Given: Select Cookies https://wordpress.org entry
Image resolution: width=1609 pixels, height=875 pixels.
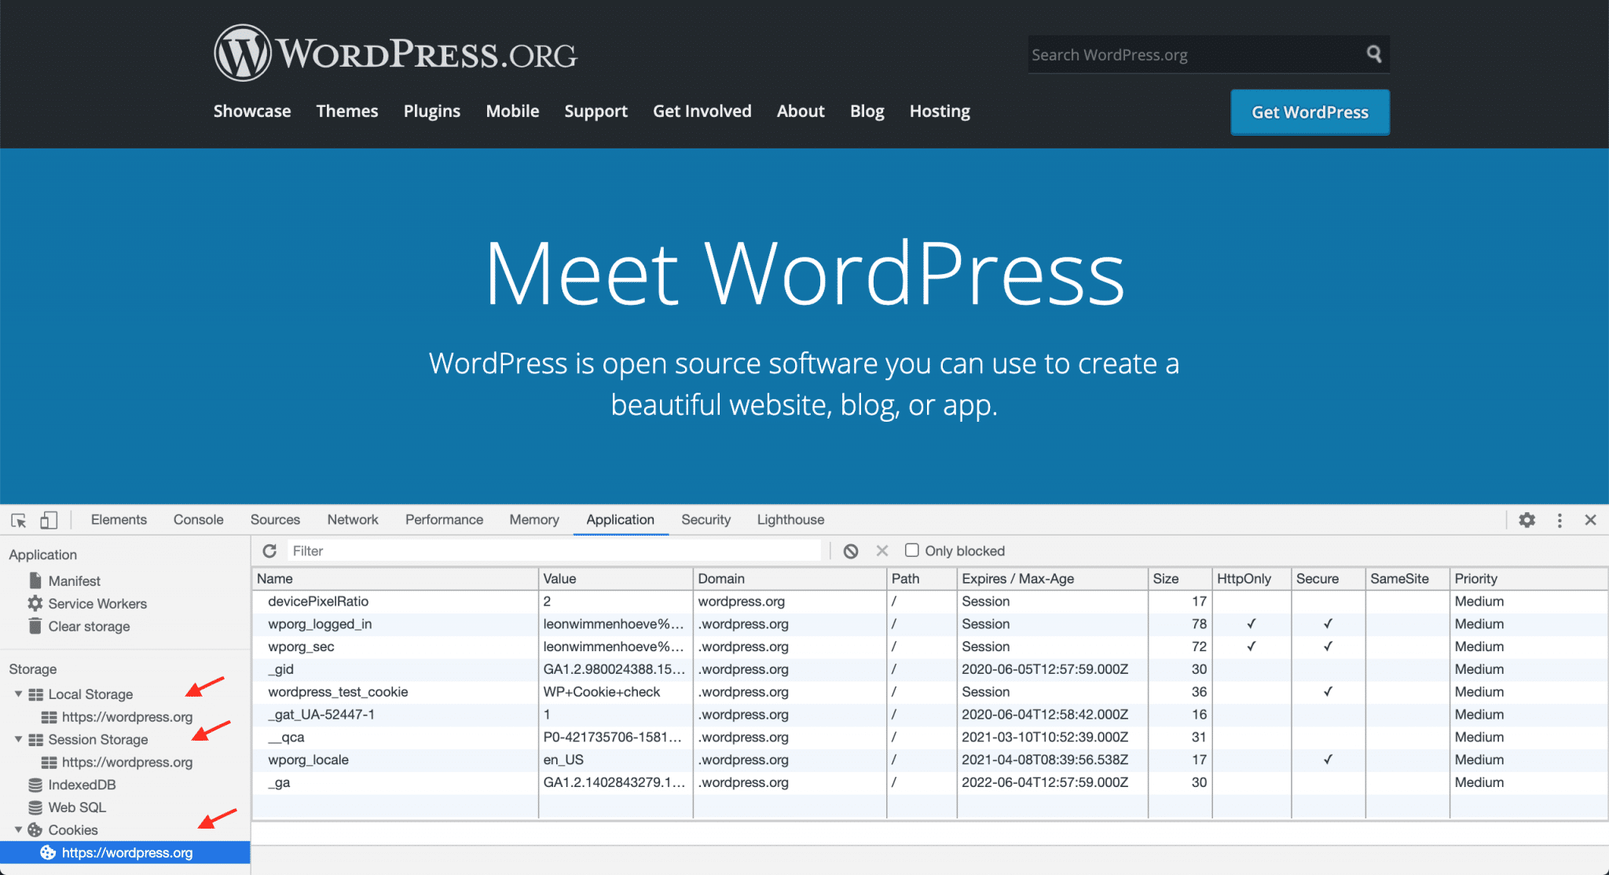Looking at the screenshot, I should point(125,852).
